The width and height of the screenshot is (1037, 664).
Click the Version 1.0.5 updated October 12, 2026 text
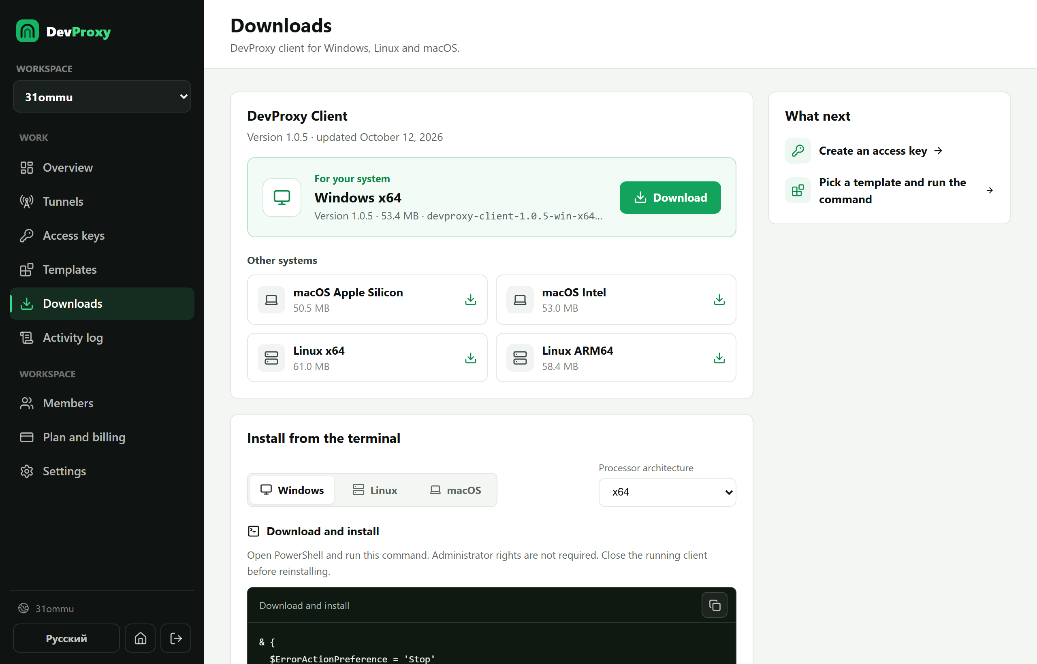point(345,137)
